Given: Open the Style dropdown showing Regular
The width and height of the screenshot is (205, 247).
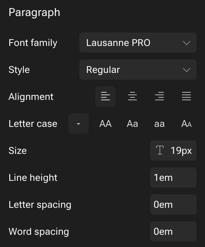Looking at the screenshot, I should (138, 70).
